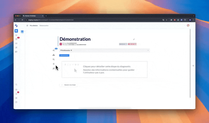209x123 pixels.
Task: Click the envelope icon in left sidebar
Action: [x=16, y=43]
